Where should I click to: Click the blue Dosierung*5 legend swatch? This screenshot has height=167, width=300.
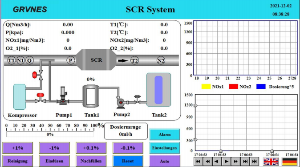tap(261, 87)
